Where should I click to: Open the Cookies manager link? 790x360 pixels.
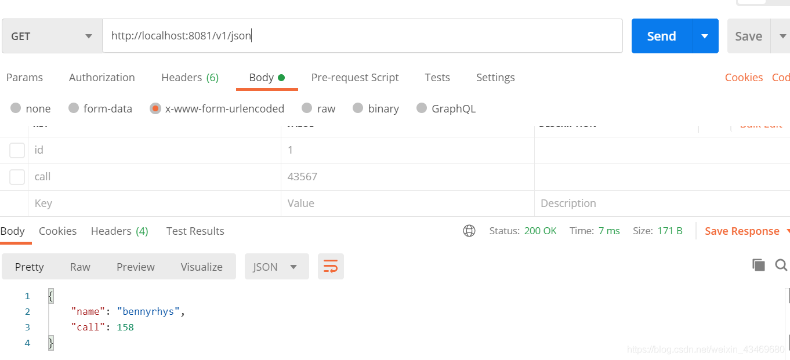(744, 77)
